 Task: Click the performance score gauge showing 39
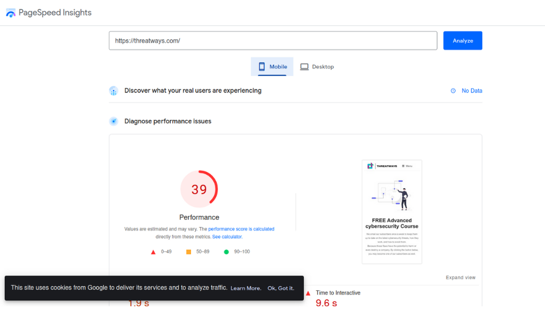click(199, 189)
